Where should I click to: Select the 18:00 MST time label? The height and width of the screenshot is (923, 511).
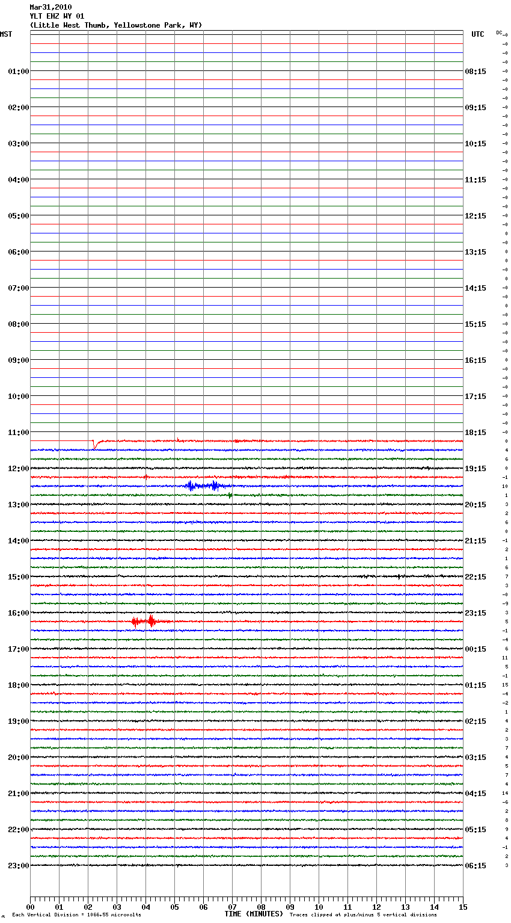click(19, 685)
